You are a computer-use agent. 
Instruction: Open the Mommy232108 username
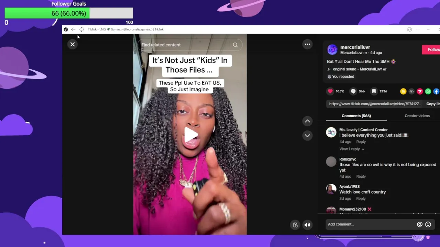(x=353, y=209)
